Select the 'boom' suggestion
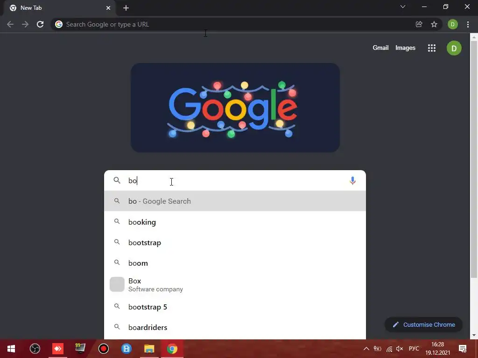478x358 pixels. click(235, 263)
